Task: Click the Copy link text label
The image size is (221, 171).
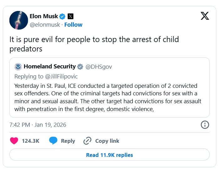Action: (x=107, y=141)
